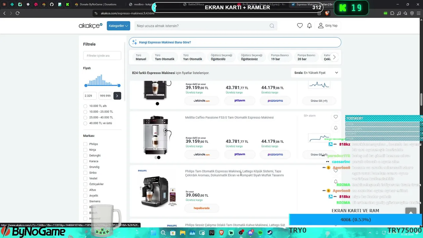Screen dimensions: 423x238
Task: Apply the Türü Manuel filter chip
Action: pos(141,57)
